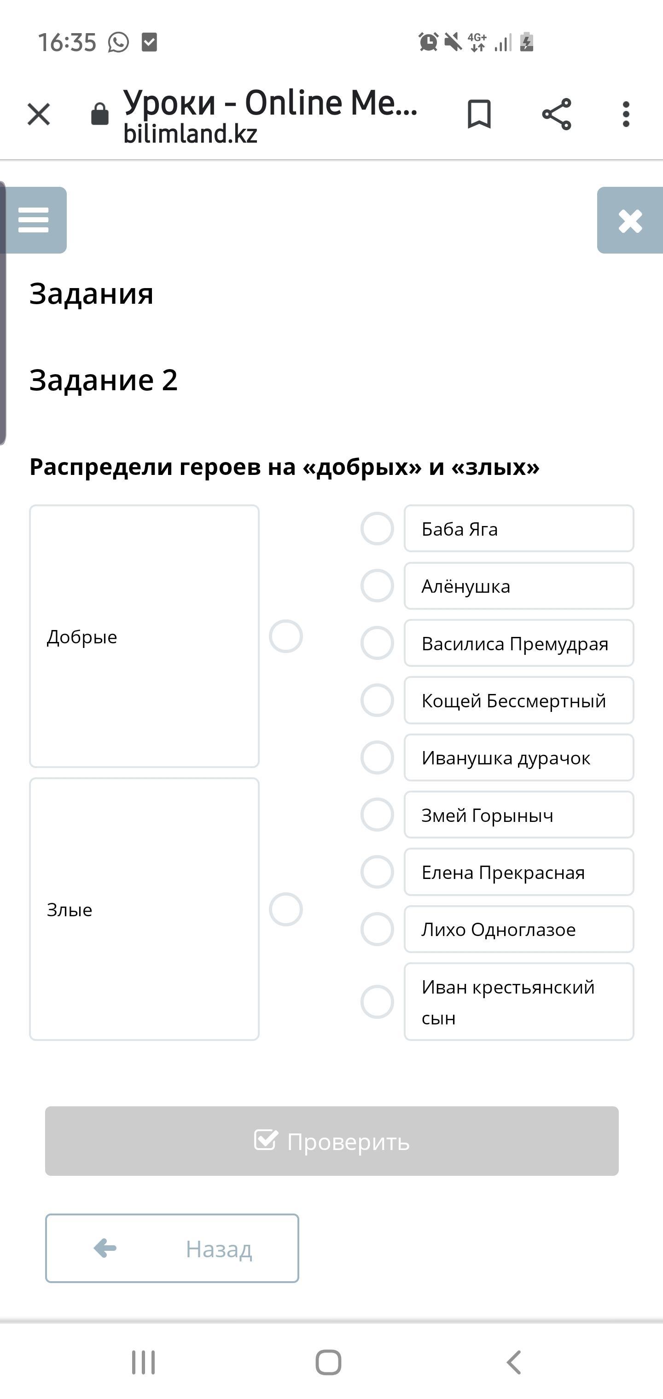Tap the share icon in browser bar
This screenshot has height=1399, width=663.
[557, 114]
